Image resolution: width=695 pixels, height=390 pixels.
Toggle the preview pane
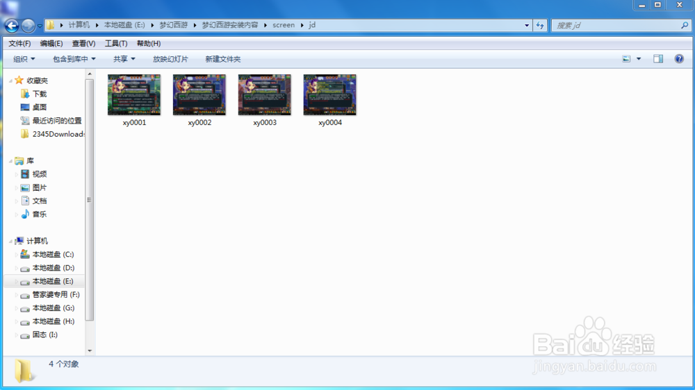coord(658,59)
